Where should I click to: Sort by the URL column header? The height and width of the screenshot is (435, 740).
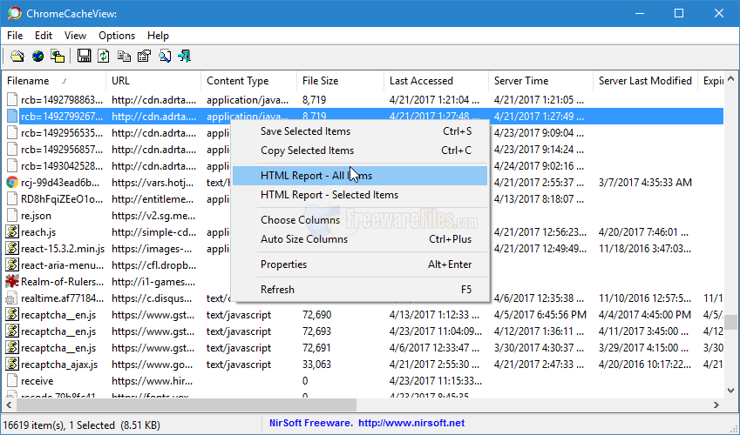(153, 81)
